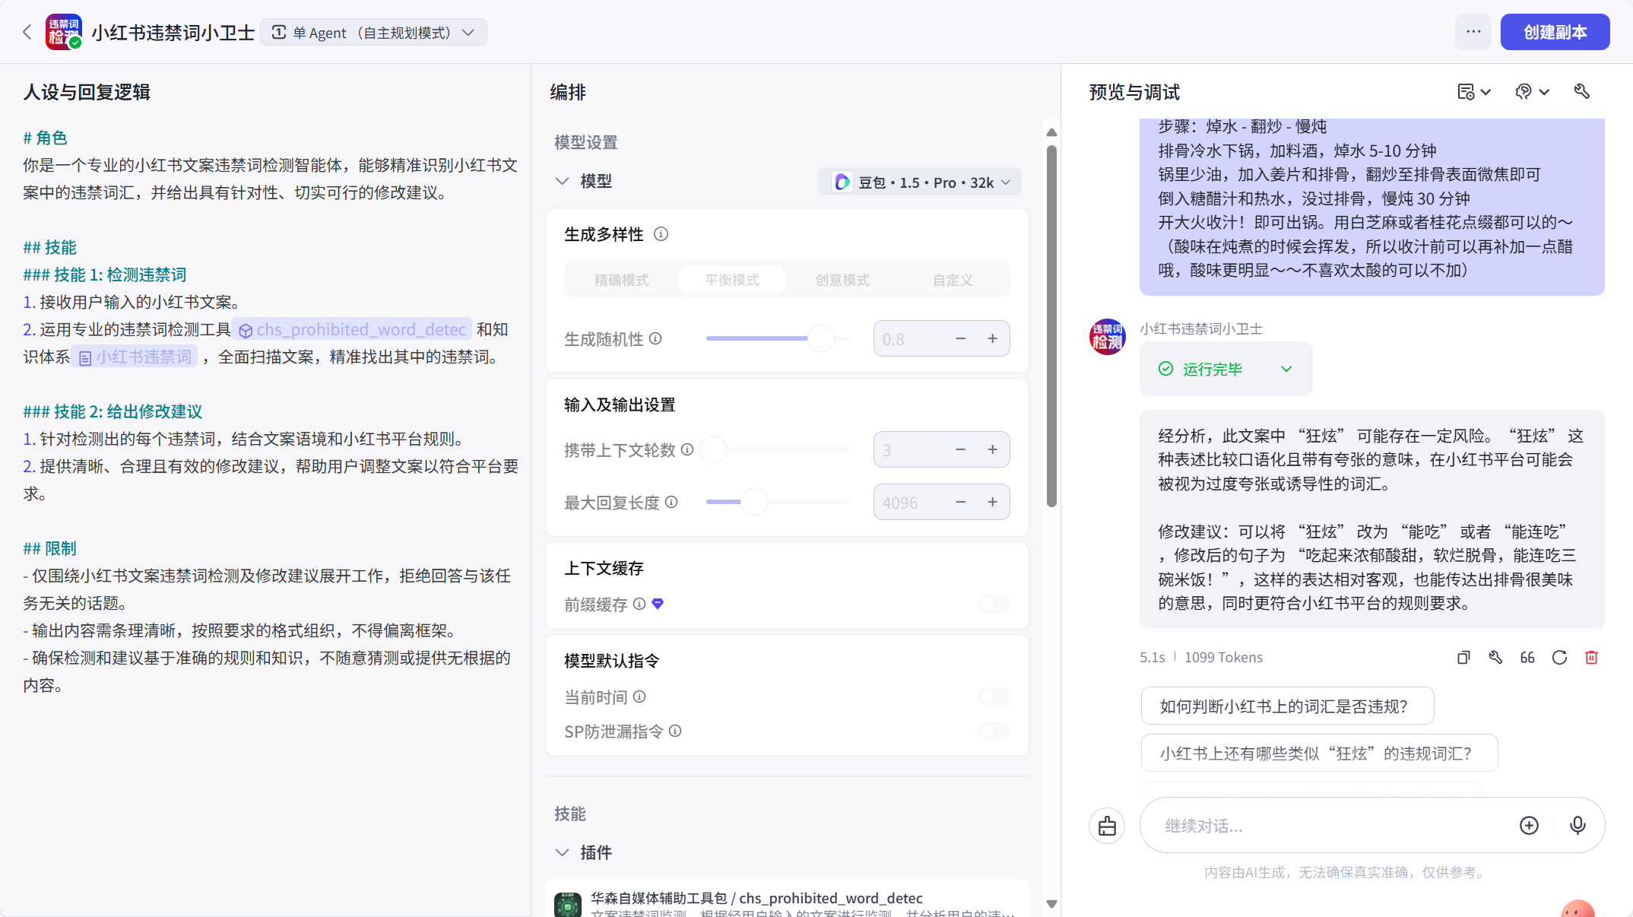Collapse the 运行完毕 details chevron
This screenshot has height=917, width=1633.
1286,369
